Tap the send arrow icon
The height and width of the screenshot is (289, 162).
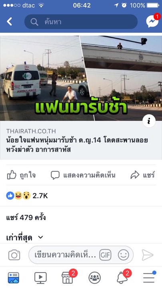pos(148,255)
